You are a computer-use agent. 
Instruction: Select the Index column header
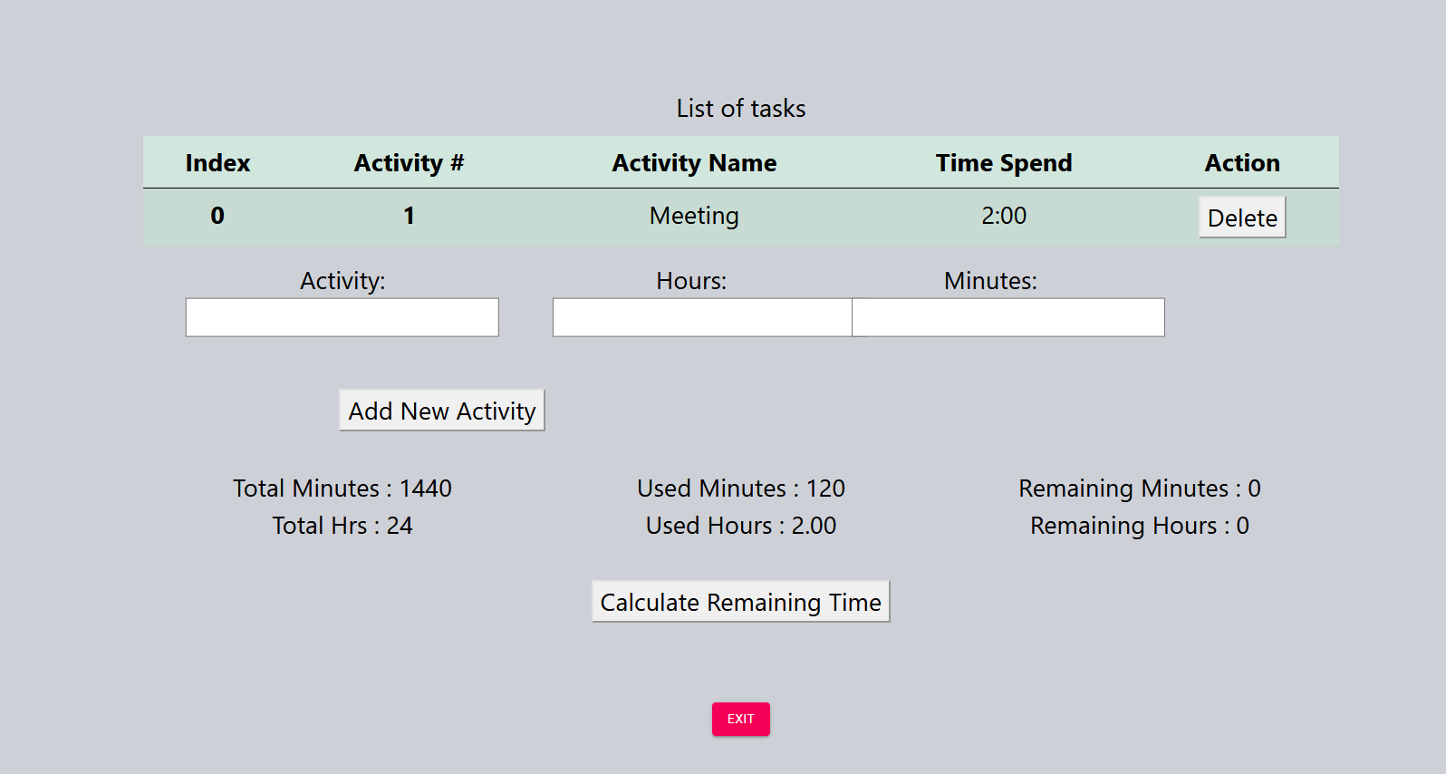click(x=217, y=163)
